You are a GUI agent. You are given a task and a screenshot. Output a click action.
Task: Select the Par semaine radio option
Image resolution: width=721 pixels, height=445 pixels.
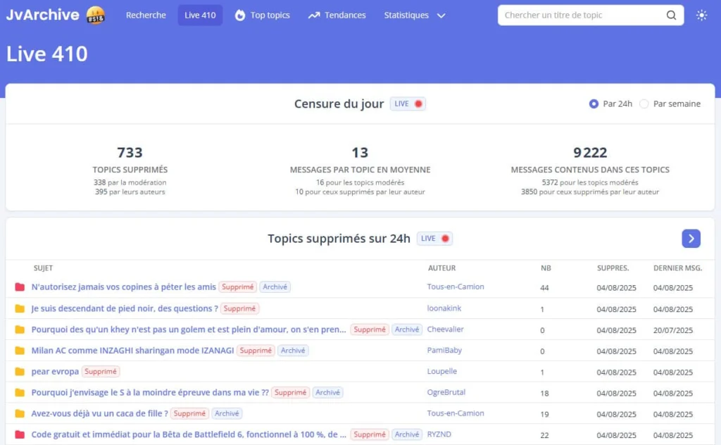coord(644,104)
